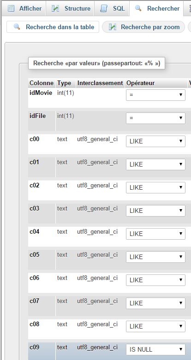Open Recherche par zoom
This screenshot has height=360, width=191.
[x=143, y=27]
